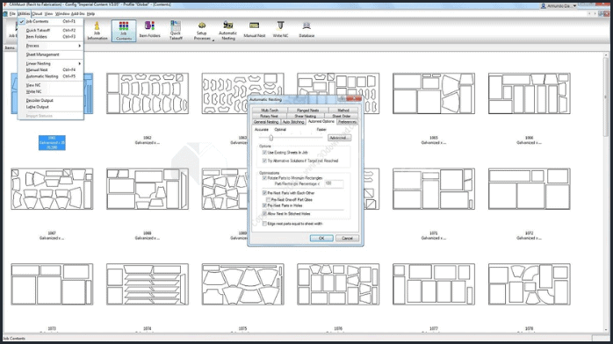This screenshot has height=344, width=613.
Task: Select nest sheet thumbnail 1068
Action: coord(148,189)
